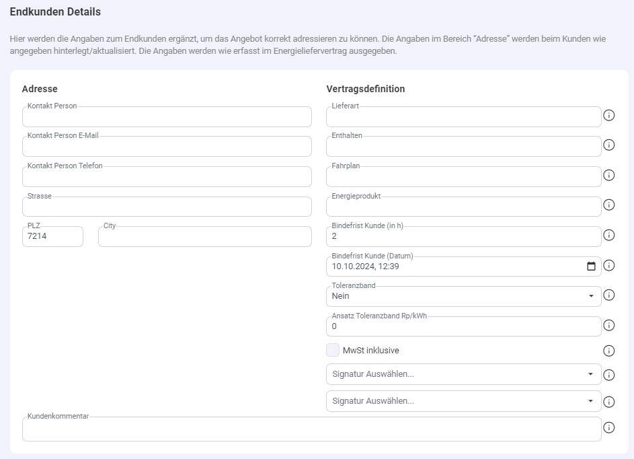Focus the Energieprodukt input field
The image size is (634, 459).
click(463, 207)
